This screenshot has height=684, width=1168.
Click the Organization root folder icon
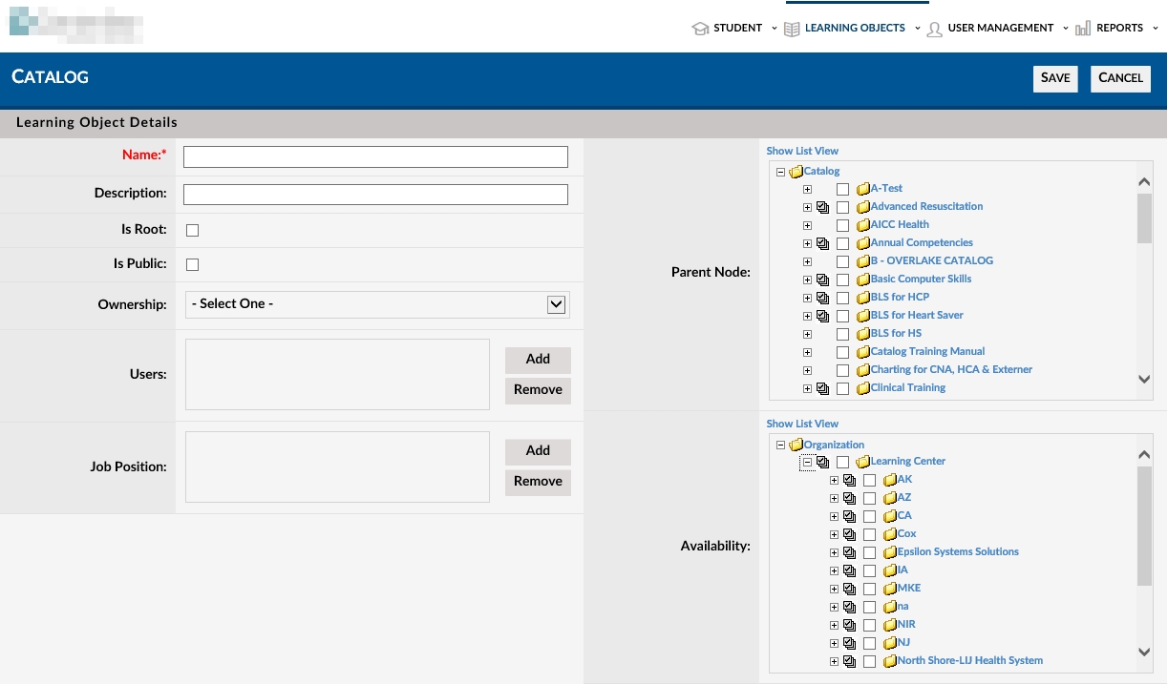[x=796, y=446]
